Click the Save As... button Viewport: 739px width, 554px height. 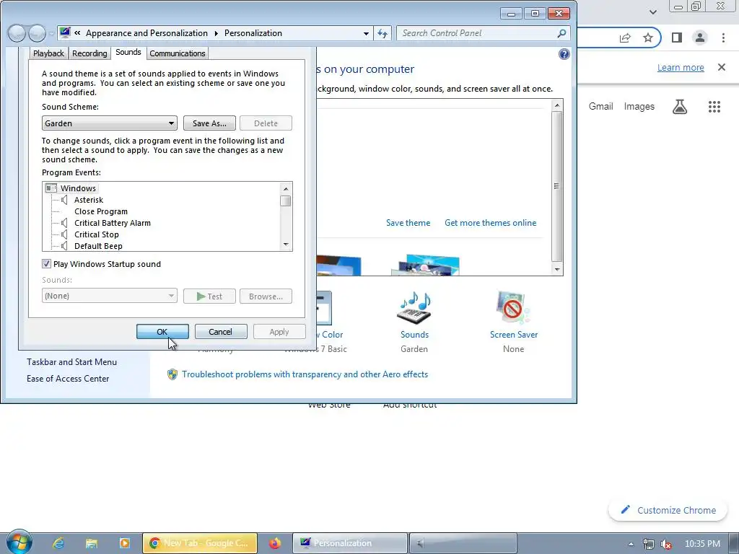(209, 123)
